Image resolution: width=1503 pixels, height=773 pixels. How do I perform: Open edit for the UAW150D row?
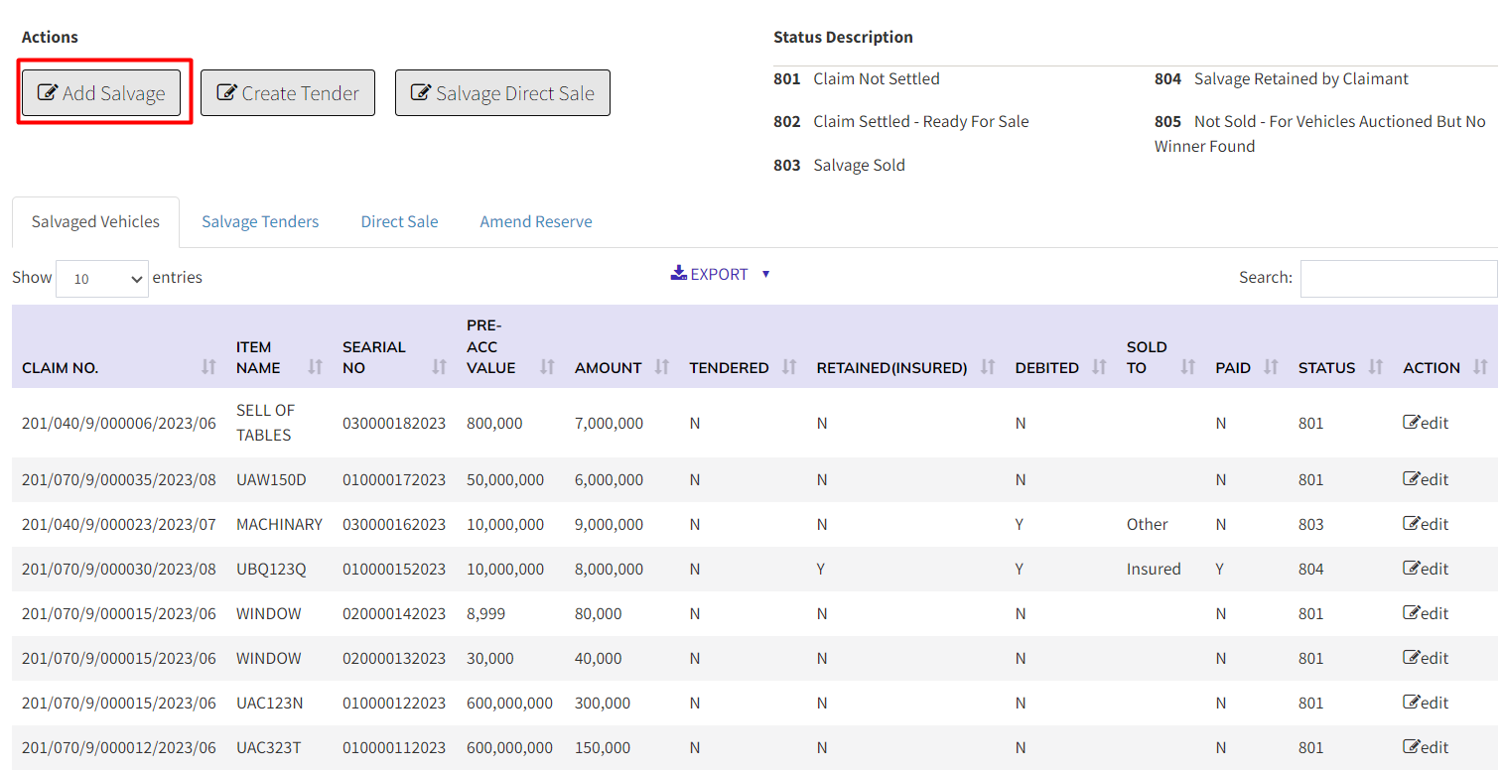point(1426,479)
